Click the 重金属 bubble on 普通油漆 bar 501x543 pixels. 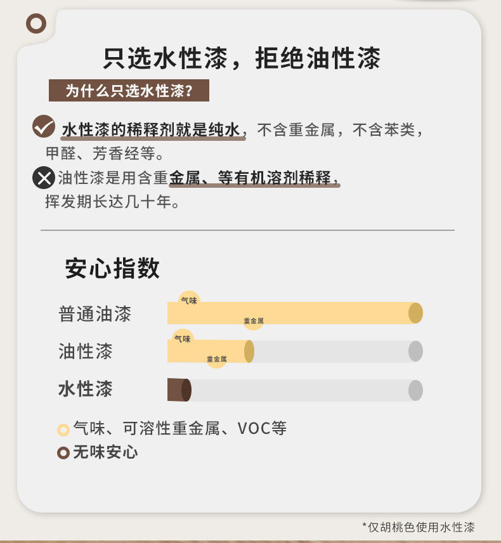pyautogui.click(x=254, y=321)
